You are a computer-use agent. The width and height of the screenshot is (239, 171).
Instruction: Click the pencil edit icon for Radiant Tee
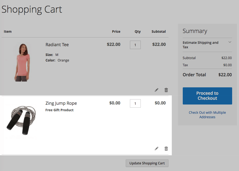(x=157, y=90)
